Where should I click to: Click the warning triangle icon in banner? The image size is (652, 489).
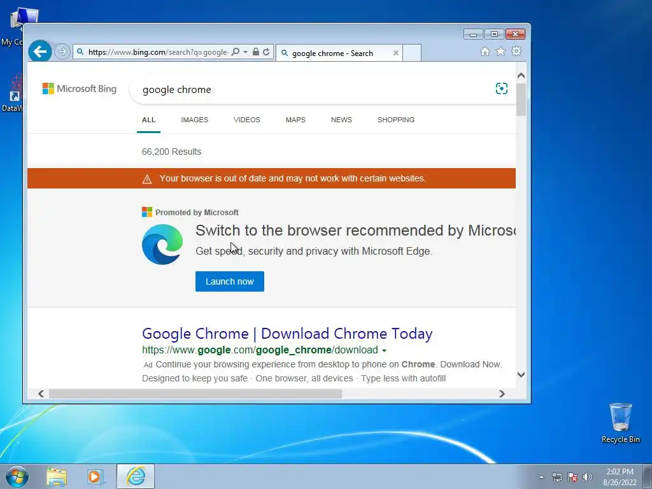147,179
